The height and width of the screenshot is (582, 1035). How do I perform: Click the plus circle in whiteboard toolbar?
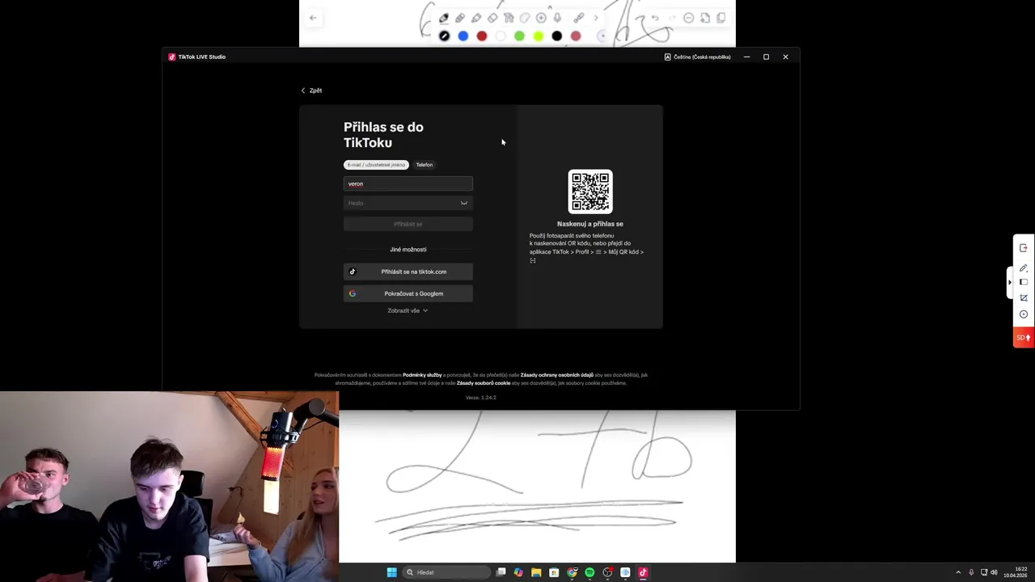(541, 18)
